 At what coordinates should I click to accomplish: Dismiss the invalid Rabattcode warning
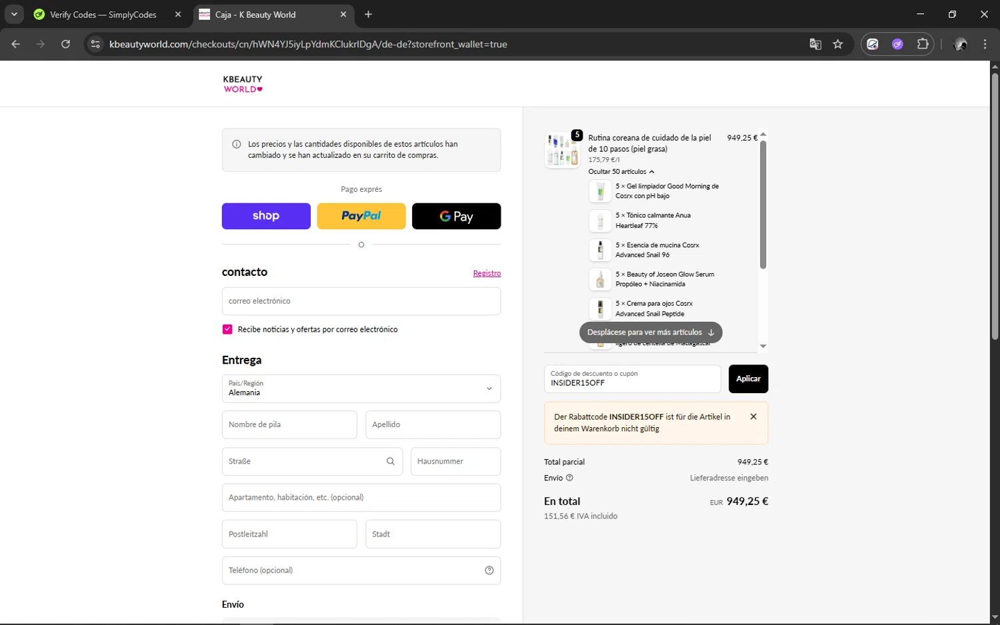coord(753,416)
